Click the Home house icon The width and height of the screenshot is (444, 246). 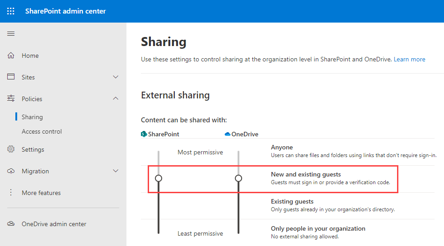pos(11,55)
